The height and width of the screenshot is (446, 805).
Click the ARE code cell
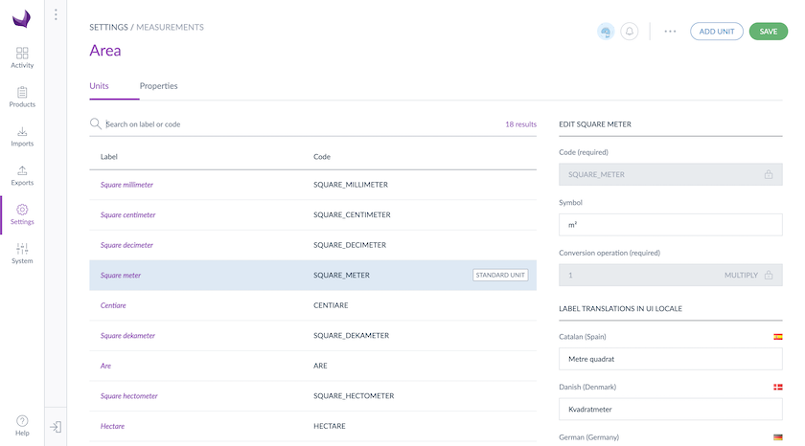pos(320,366)
